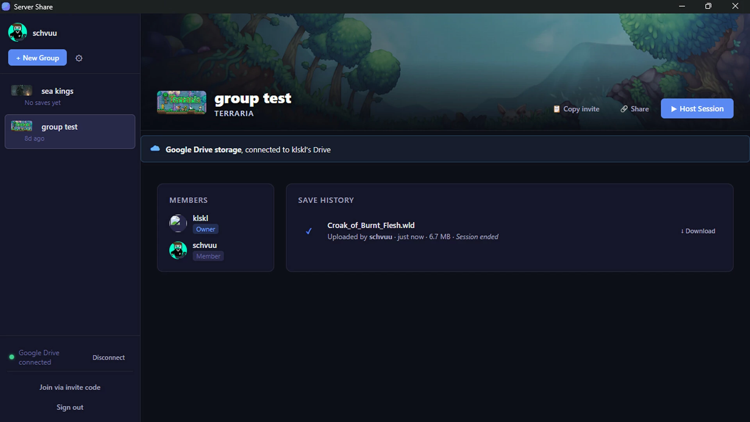Viewport: 750px width, 422px height.
Task: Click the Google Drive storage banner text
Action: click(x=248, y=150)
